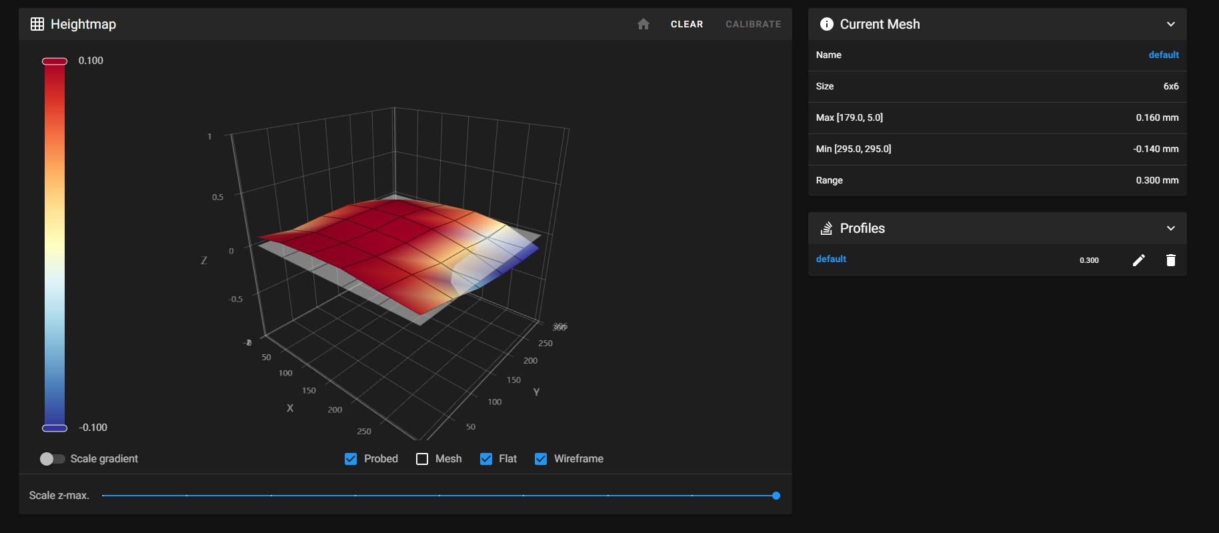Viewport: 1219px width, 533px height.
Task: Click the color gradient scale bar
Action: [55, 245]
